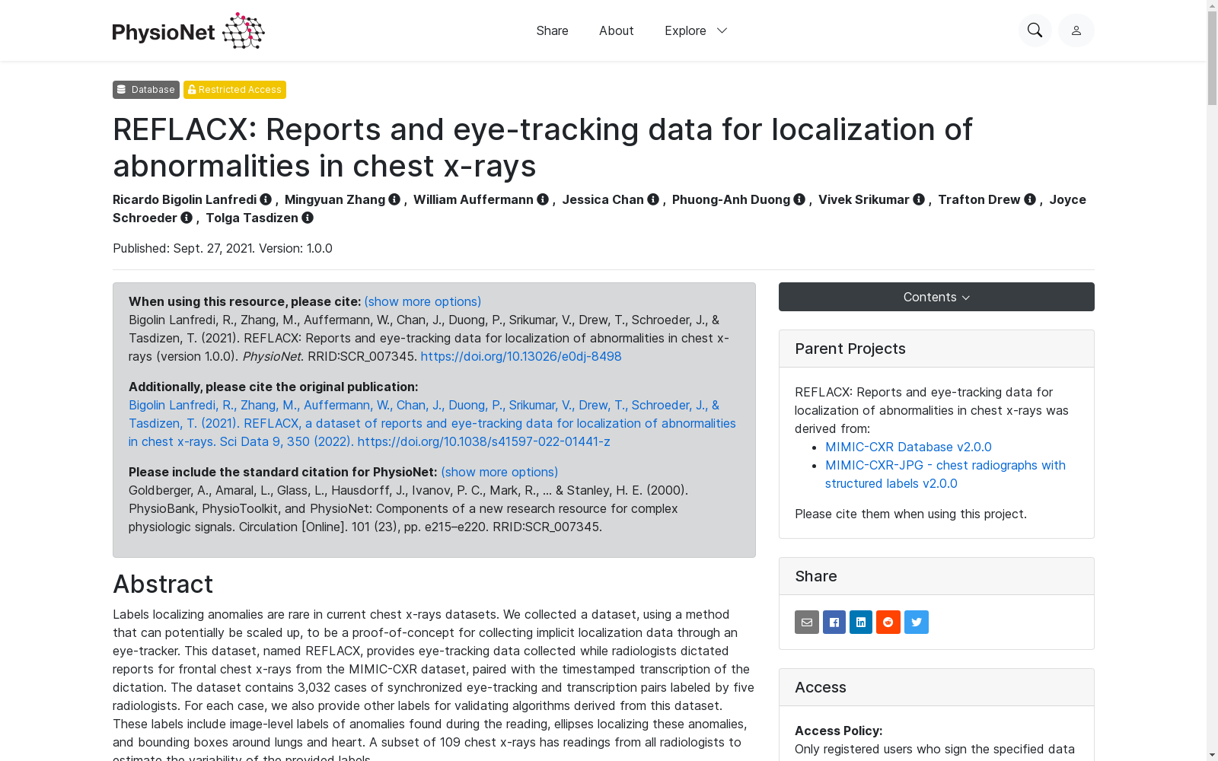Open the Share menu item
This screenshot has height=761, width=1218.
553,30
